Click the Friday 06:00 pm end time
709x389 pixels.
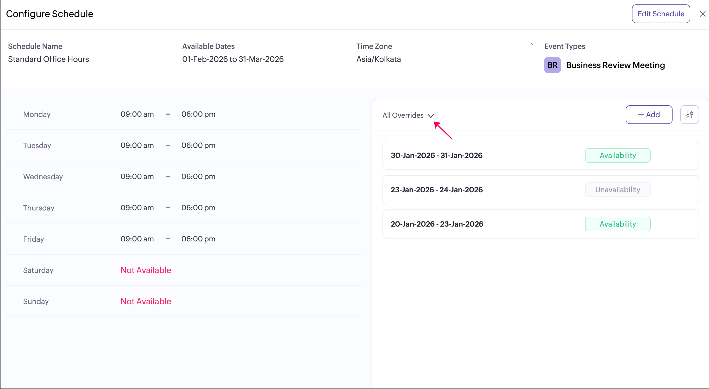198,239
